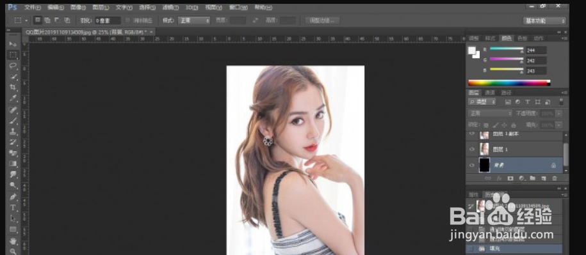Screen dimensions: 586x255
Task: Select the Lasso tool
Action: (13, 66)
